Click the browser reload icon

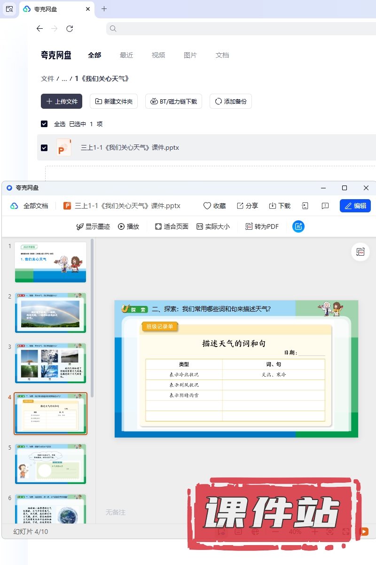click(x=70, y=29)
